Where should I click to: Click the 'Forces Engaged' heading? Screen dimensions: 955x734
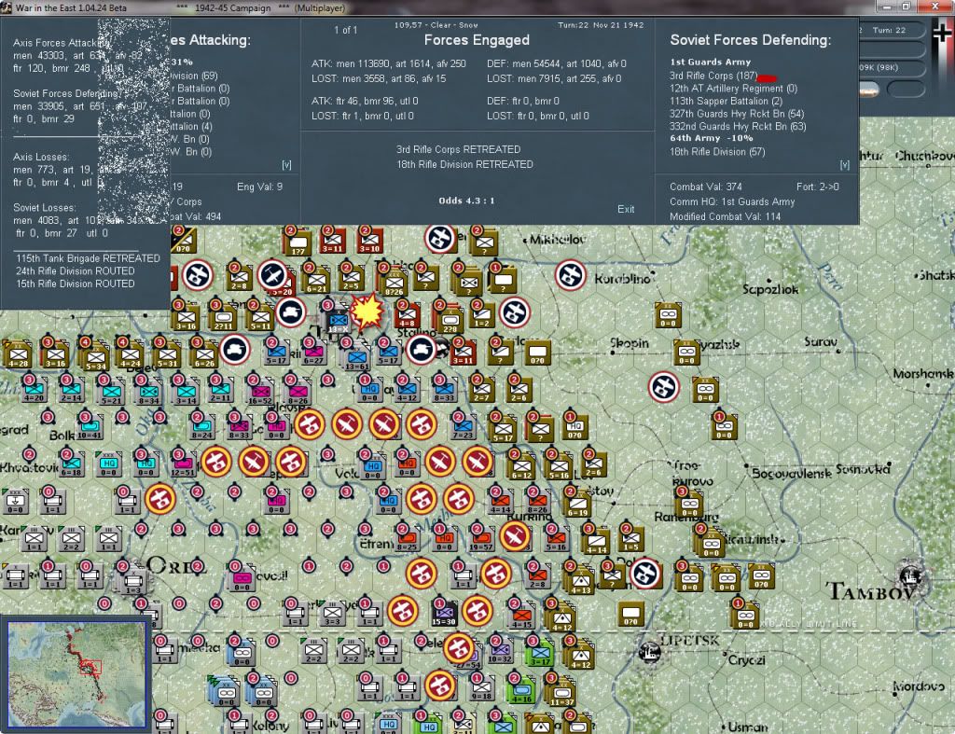point(477,40)
